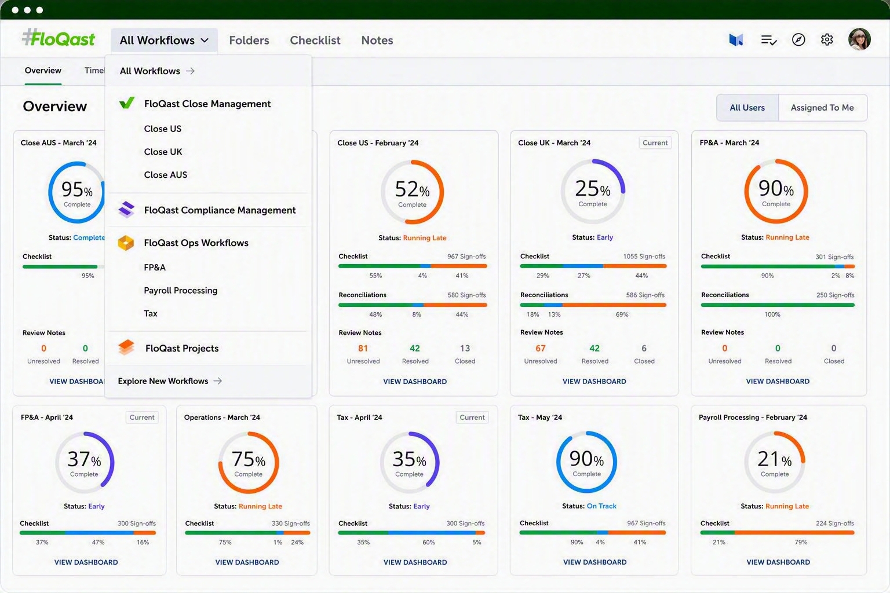Click the Current badge on Tax April card
This screenshot has height=593, width=890.
(472, 418)
